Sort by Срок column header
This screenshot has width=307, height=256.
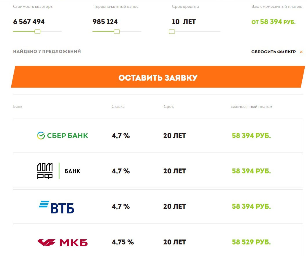(169, 107)
